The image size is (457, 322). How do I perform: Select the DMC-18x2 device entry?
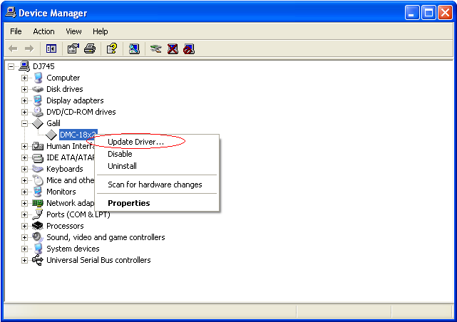point(78,135)
